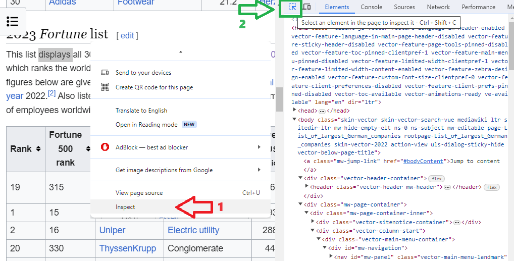Activate the select element inspect tool
This screenshot has width=514, height=261.
click(x=292, y=7)
